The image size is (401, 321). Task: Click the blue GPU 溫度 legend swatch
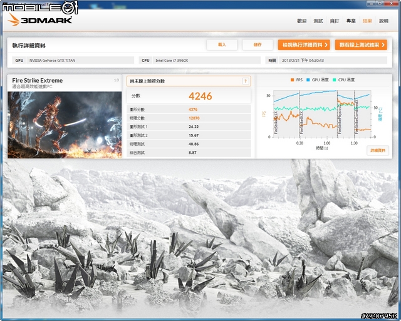point(308,80)
